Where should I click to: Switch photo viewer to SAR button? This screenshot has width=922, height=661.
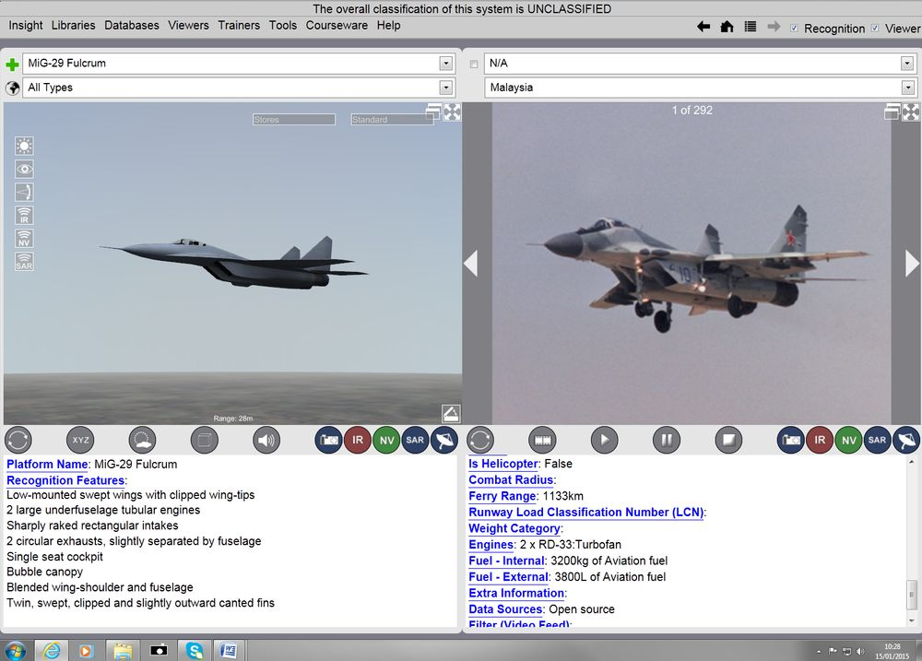tap(878, 440)
